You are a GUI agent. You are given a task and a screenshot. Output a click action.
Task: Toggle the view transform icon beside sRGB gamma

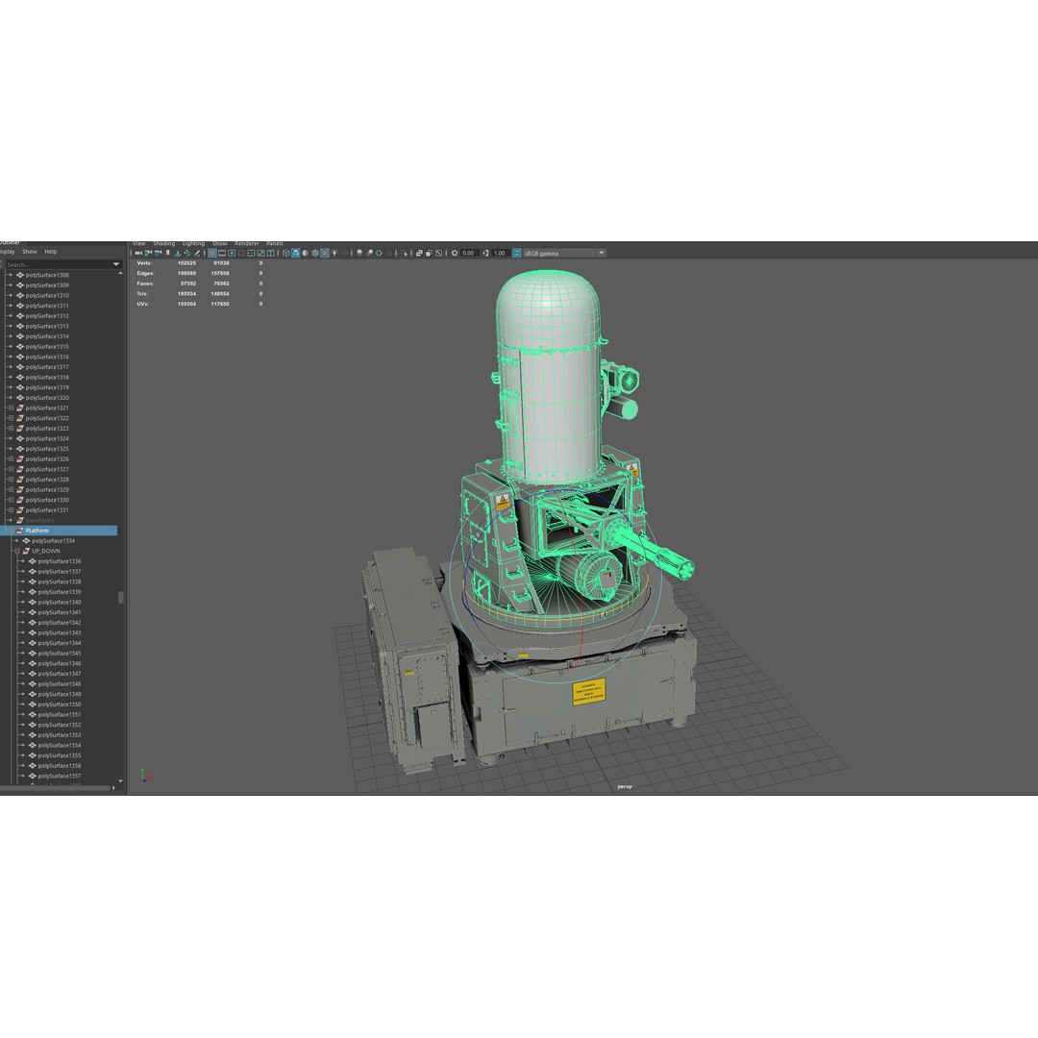[517, 253]
